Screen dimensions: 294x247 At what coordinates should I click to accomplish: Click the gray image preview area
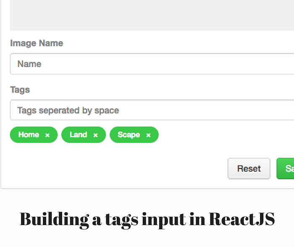coord(152,15)
